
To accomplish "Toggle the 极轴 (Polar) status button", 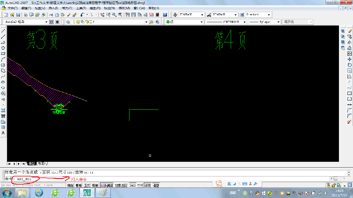I will click(95, 185).
